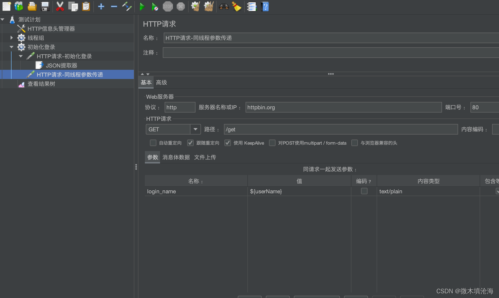Click the panel collapse up arrow
Screen dimensions: 499x298
[x=142, y=74]
